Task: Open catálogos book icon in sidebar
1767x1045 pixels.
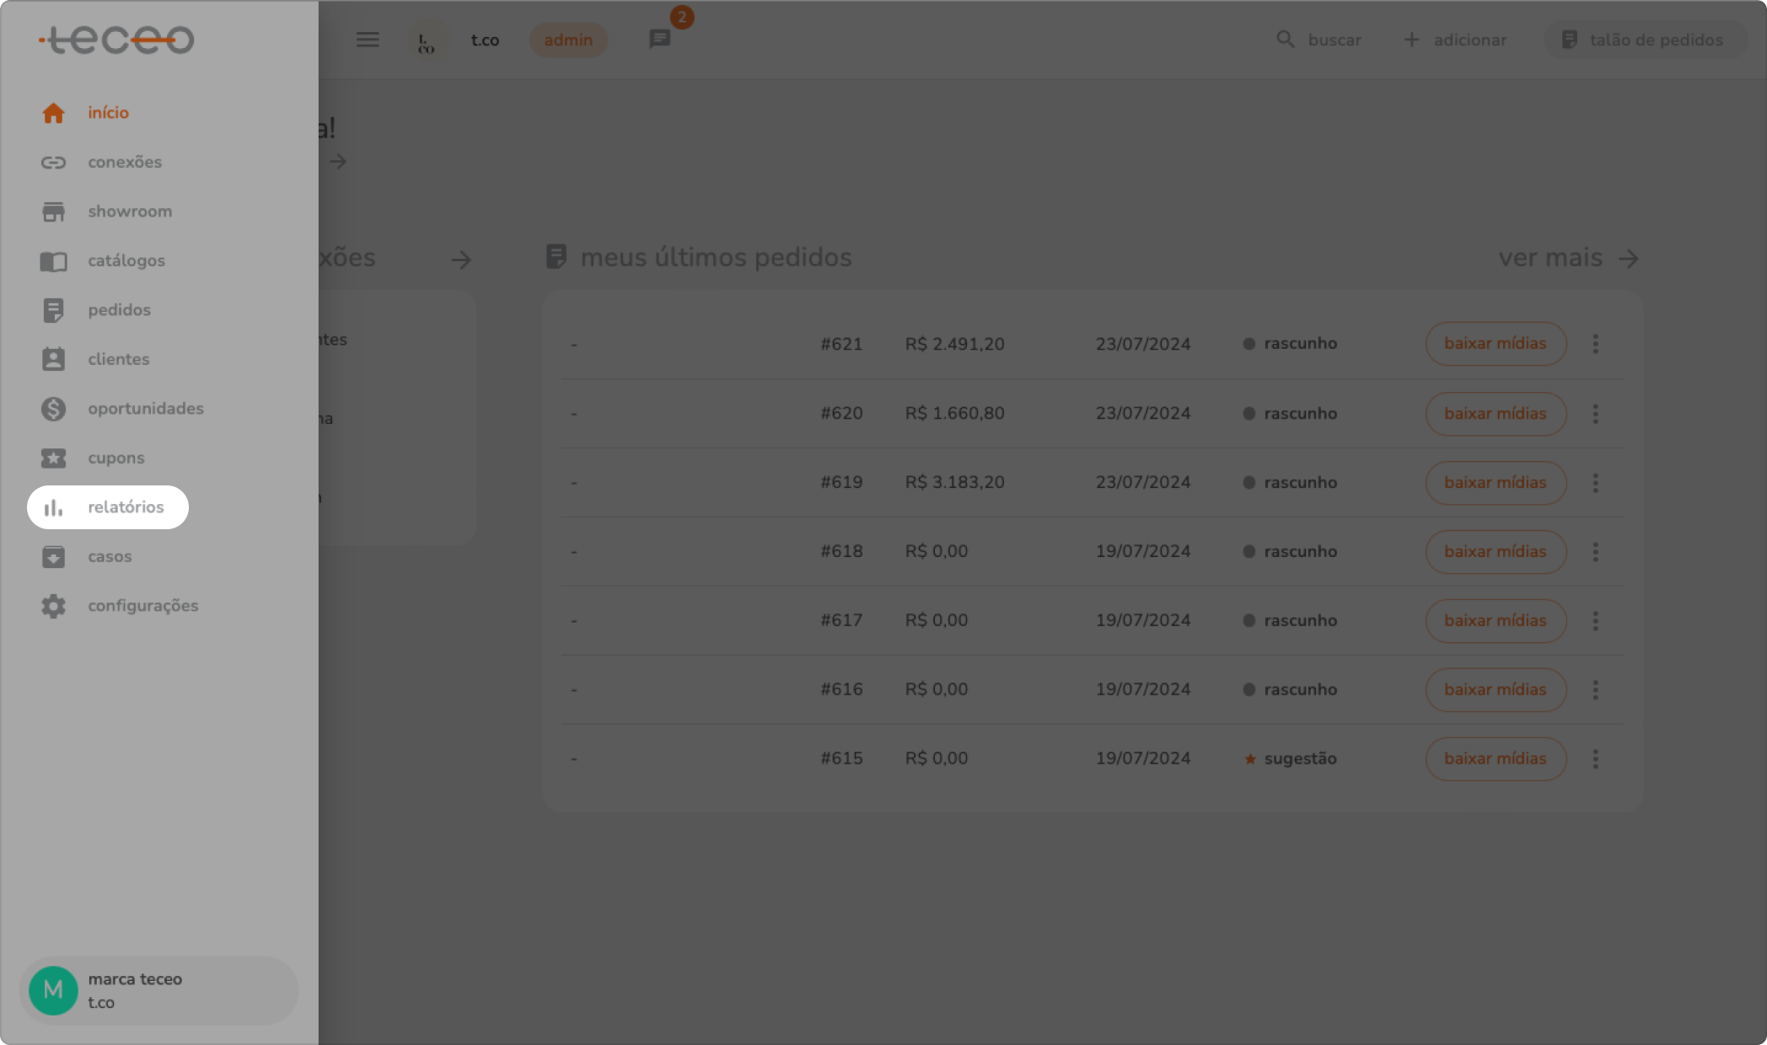Action: pyautogui.click(x=53, y=261)
